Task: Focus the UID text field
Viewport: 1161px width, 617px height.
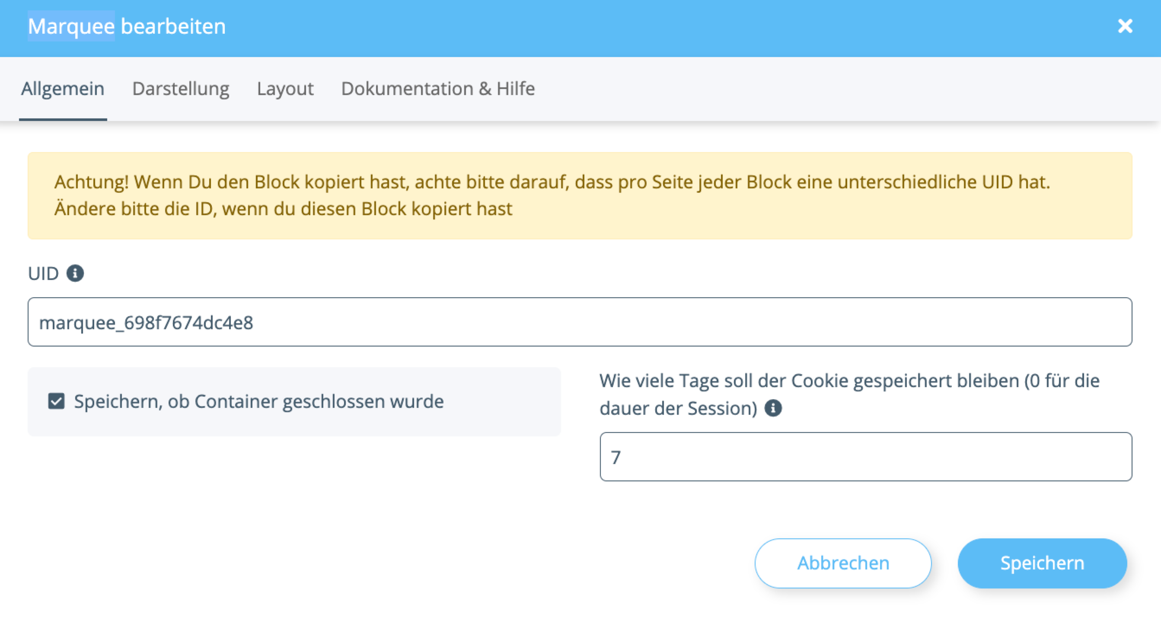Action: pos(580,322)
